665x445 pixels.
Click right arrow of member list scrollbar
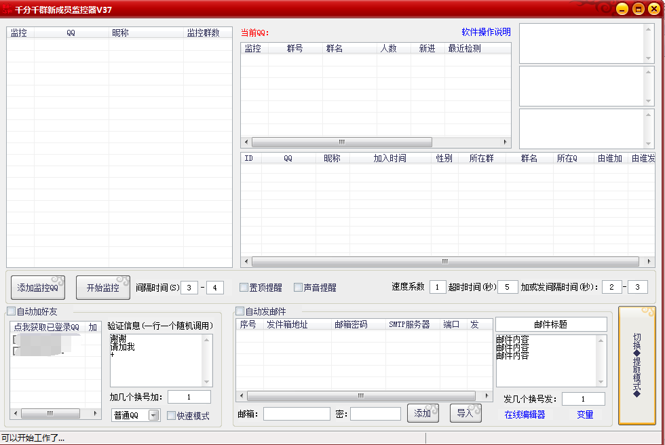point(649,261)
